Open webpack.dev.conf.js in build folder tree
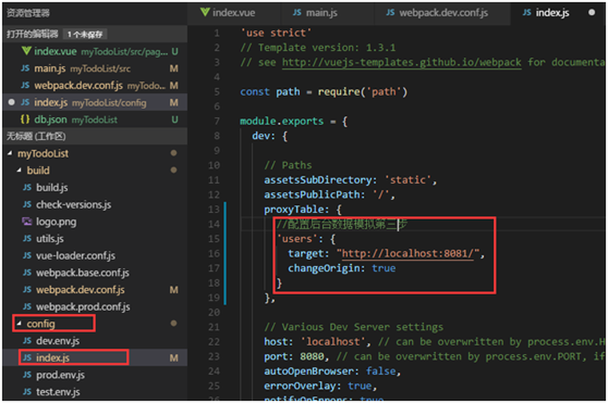This screenshot has width=608, height=403. click(95, 290)
